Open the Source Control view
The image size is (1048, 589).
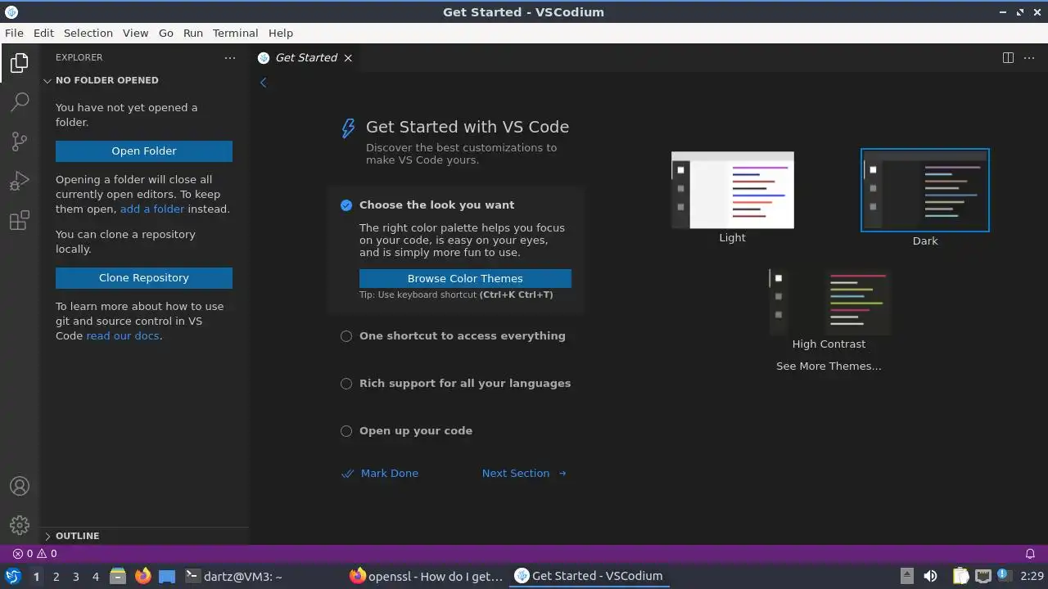pos(20,142)
